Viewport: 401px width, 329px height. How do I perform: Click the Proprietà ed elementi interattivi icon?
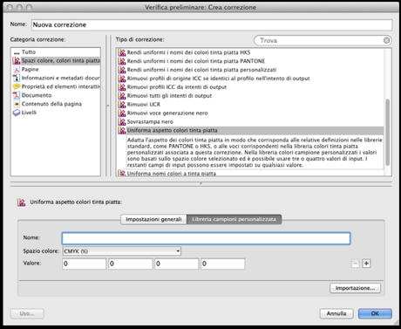(x=17, y=86)
